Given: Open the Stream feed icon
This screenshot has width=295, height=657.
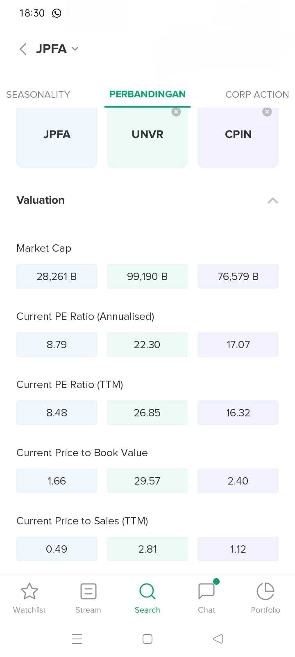Looking at the screenshot, I should coord(88,592).
